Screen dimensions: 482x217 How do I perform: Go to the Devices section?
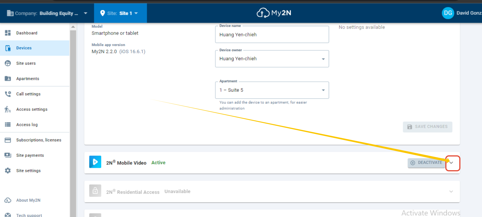tap(35, 48)
